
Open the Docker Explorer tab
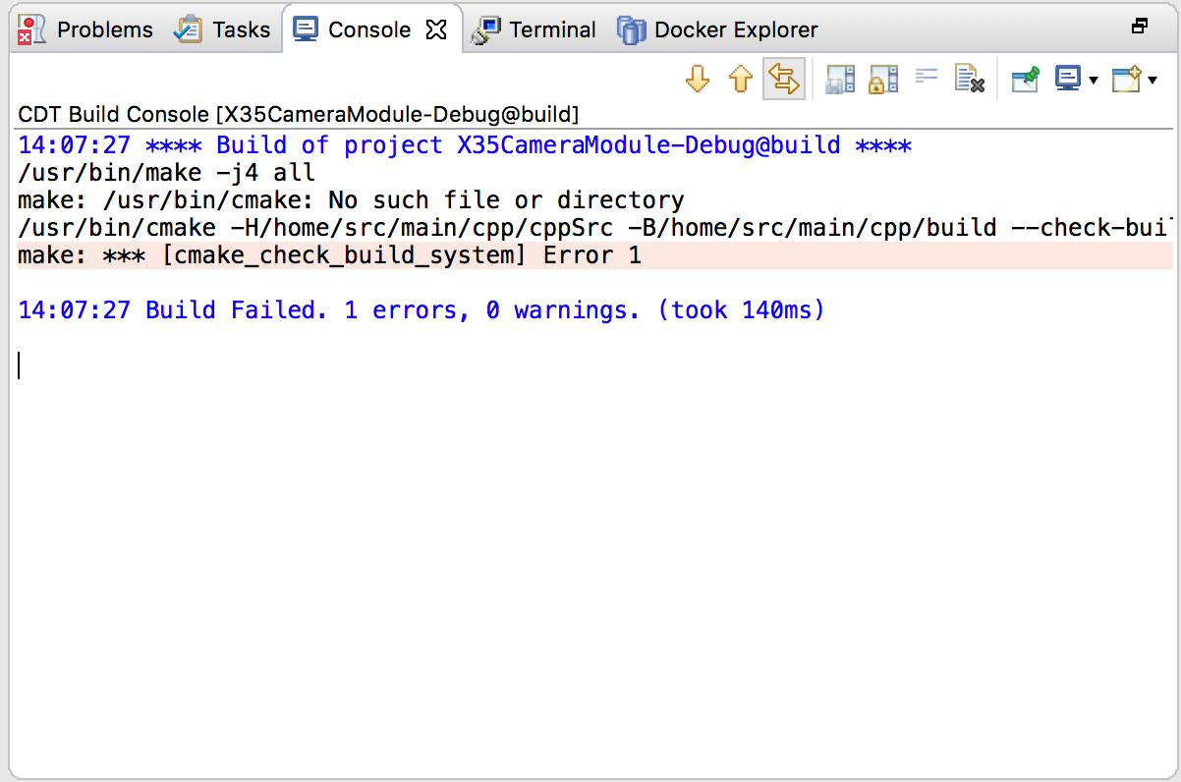pyautogui.click(x=718, y=30)
